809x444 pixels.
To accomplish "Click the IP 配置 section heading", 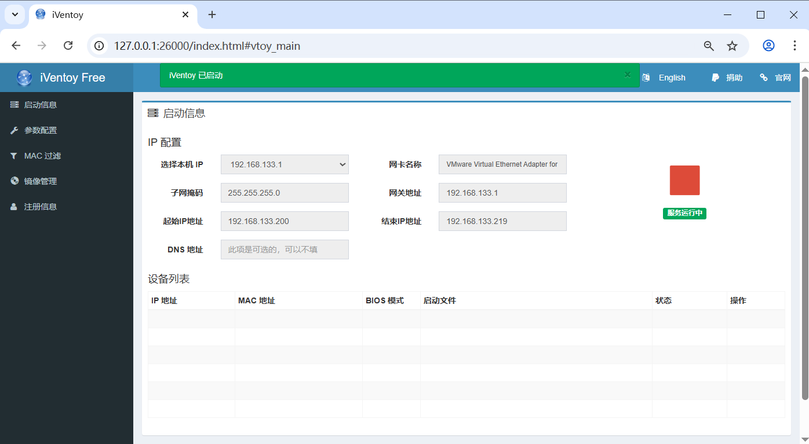I will point(165,142).
